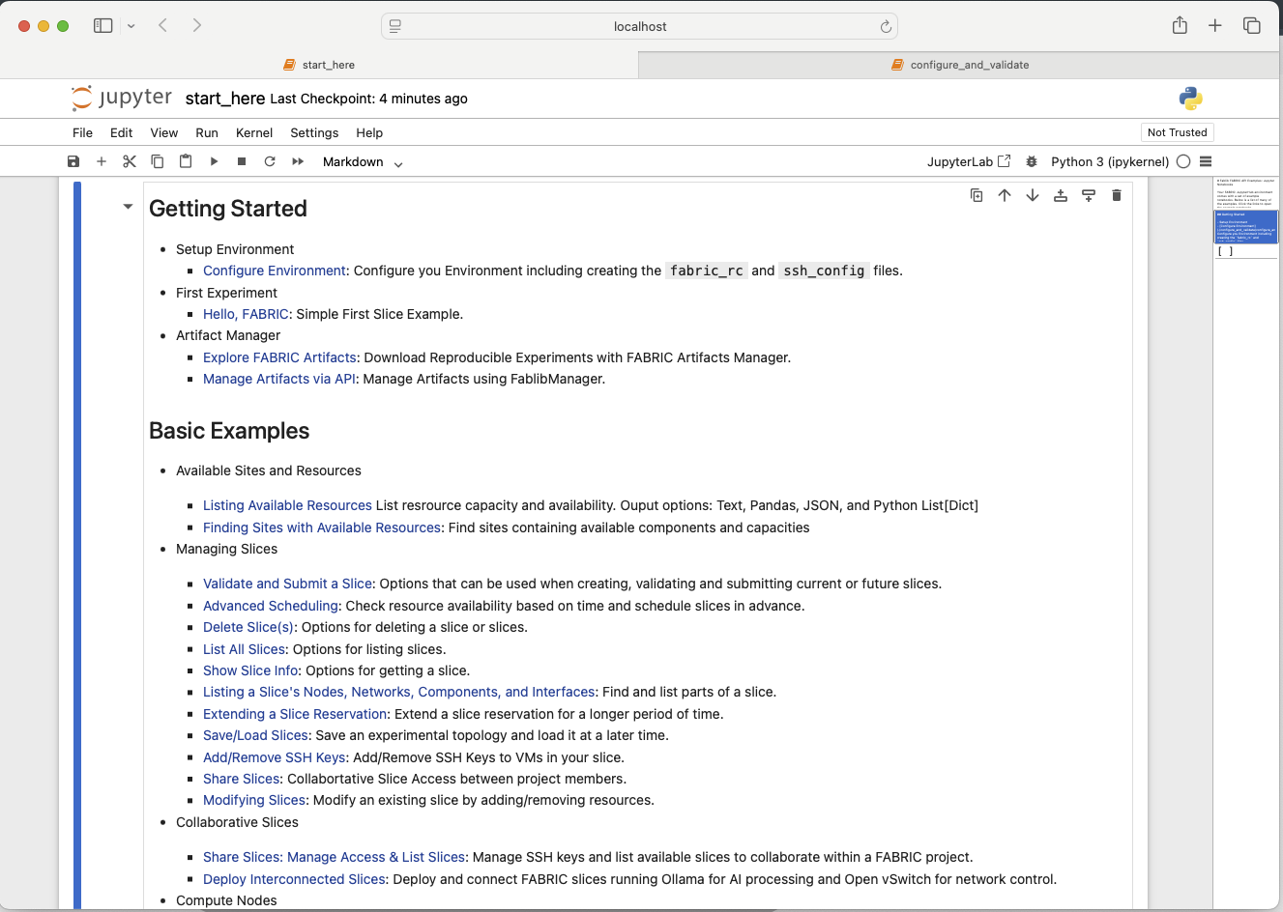Click the Python logo icon
Viewport: 1283px width, 912px height.
1191,98
